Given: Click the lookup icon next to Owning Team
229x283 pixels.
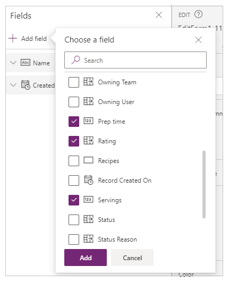Looking at the screenshot, I should click(89, 82).
